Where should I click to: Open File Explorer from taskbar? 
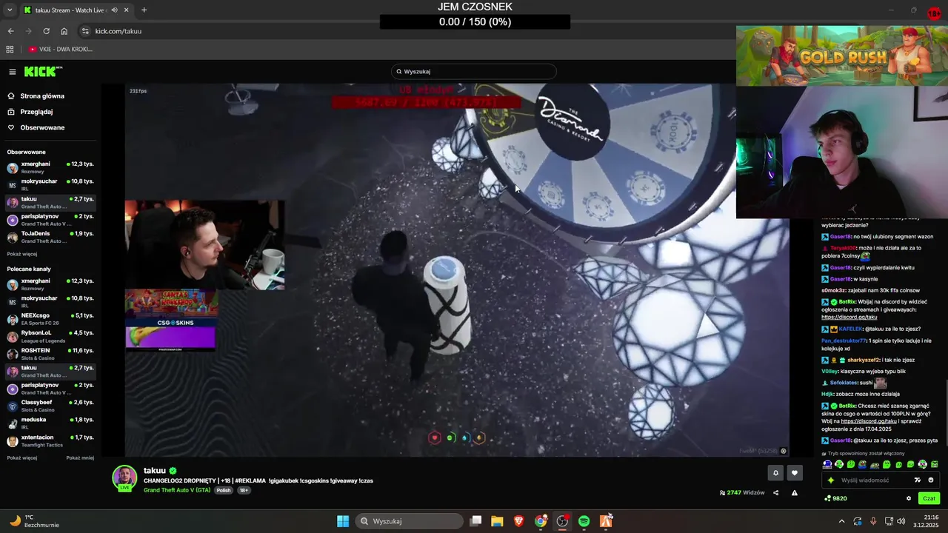[497, 521]
